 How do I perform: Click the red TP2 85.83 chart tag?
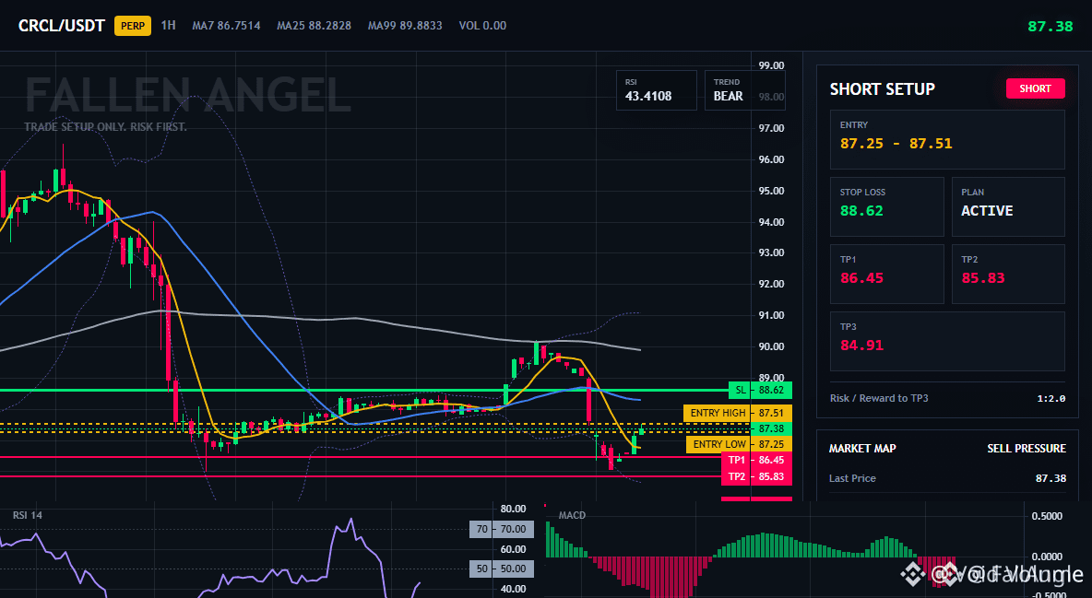(x=756, y=477)
